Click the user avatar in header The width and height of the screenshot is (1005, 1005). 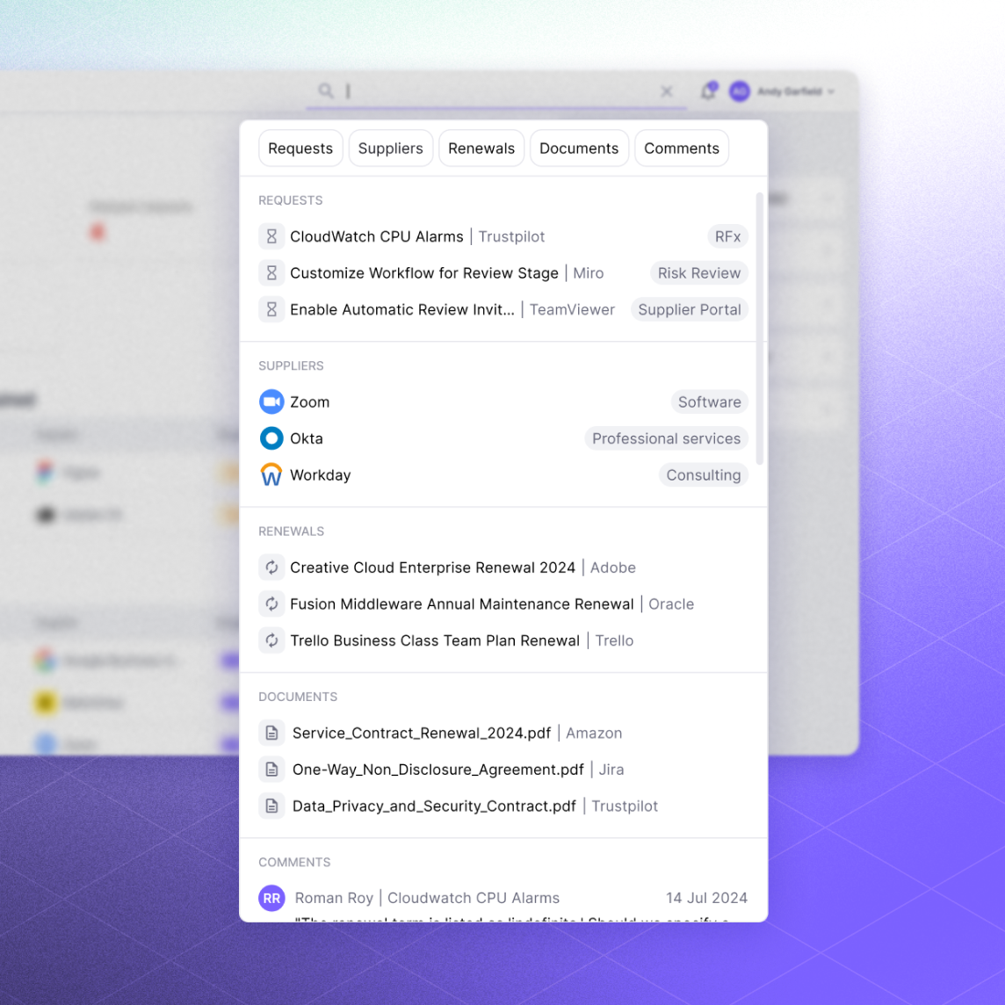pos(740,91)
